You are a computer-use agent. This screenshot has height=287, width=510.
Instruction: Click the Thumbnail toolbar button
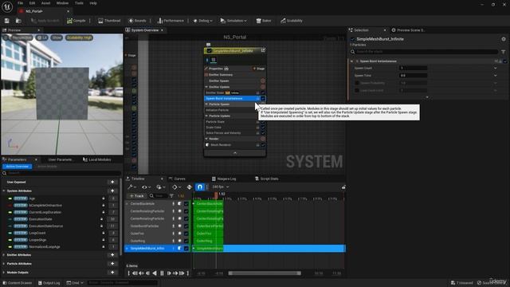click(x=109, y=21)
